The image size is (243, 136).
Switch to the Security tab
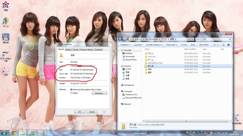click(x=76, y=49)
